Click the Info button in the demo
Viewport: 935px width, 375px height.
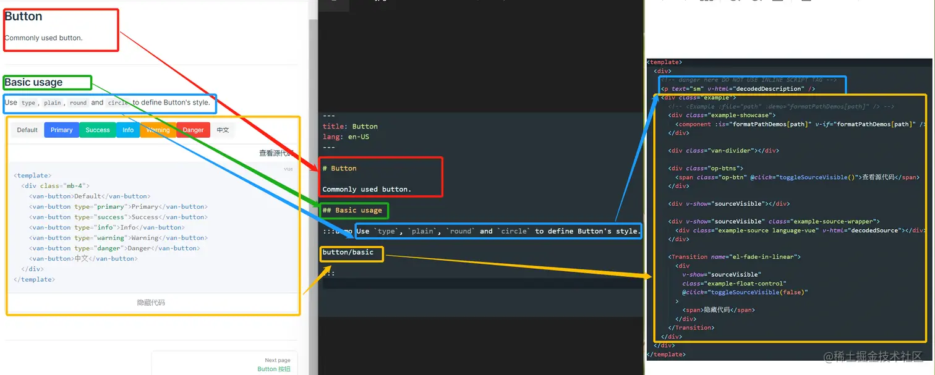pos(128,130)
